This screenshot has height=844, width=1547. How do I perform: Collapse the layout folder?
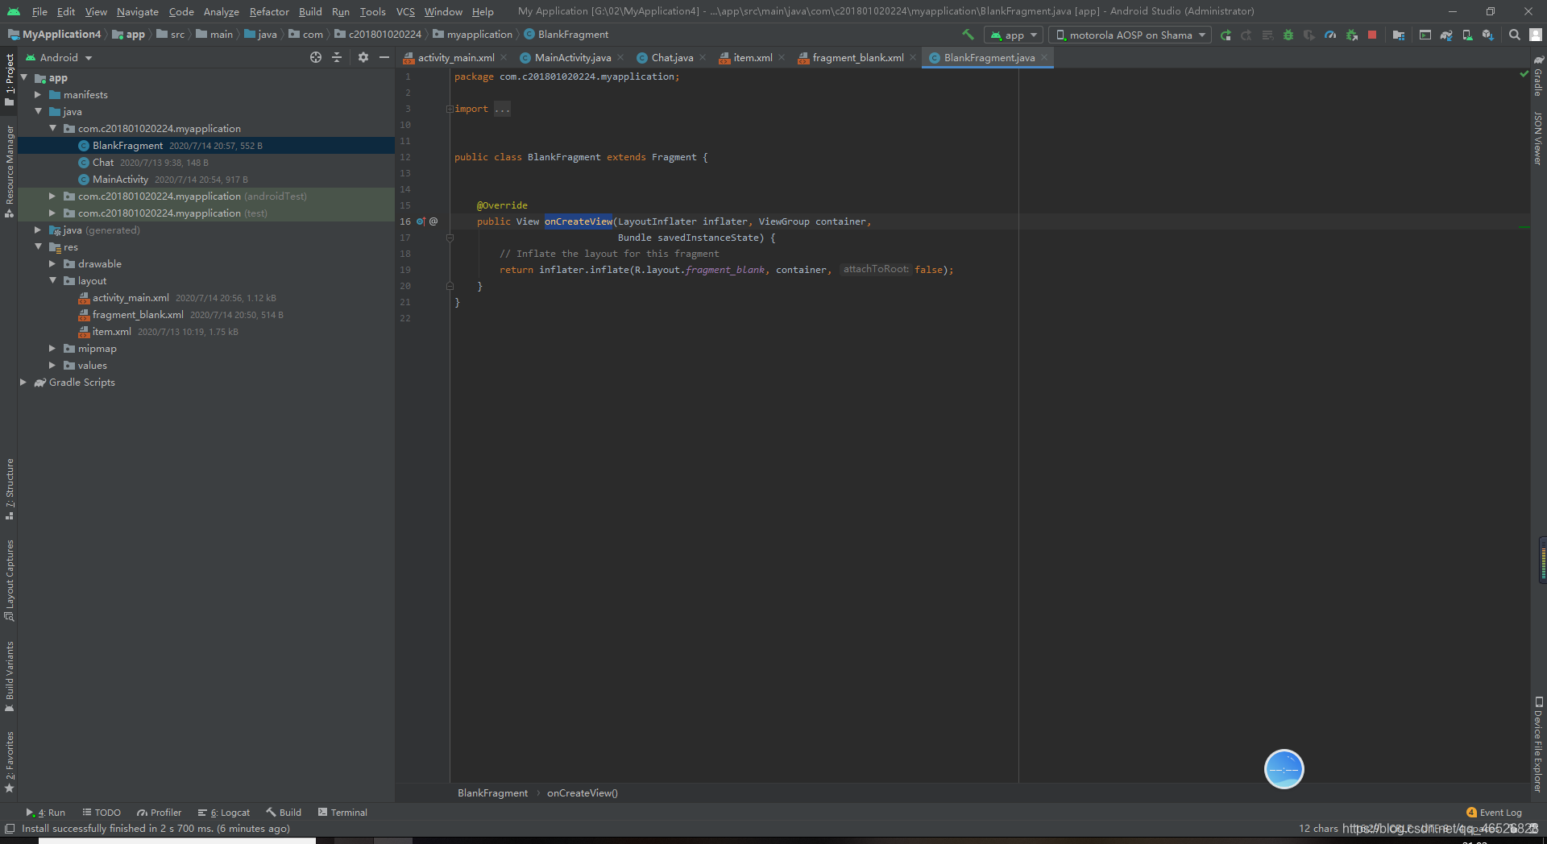(x=52, y=281)
